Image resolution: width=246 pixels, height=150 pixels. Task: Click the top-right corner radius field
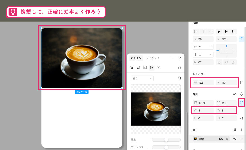(226, 111)
